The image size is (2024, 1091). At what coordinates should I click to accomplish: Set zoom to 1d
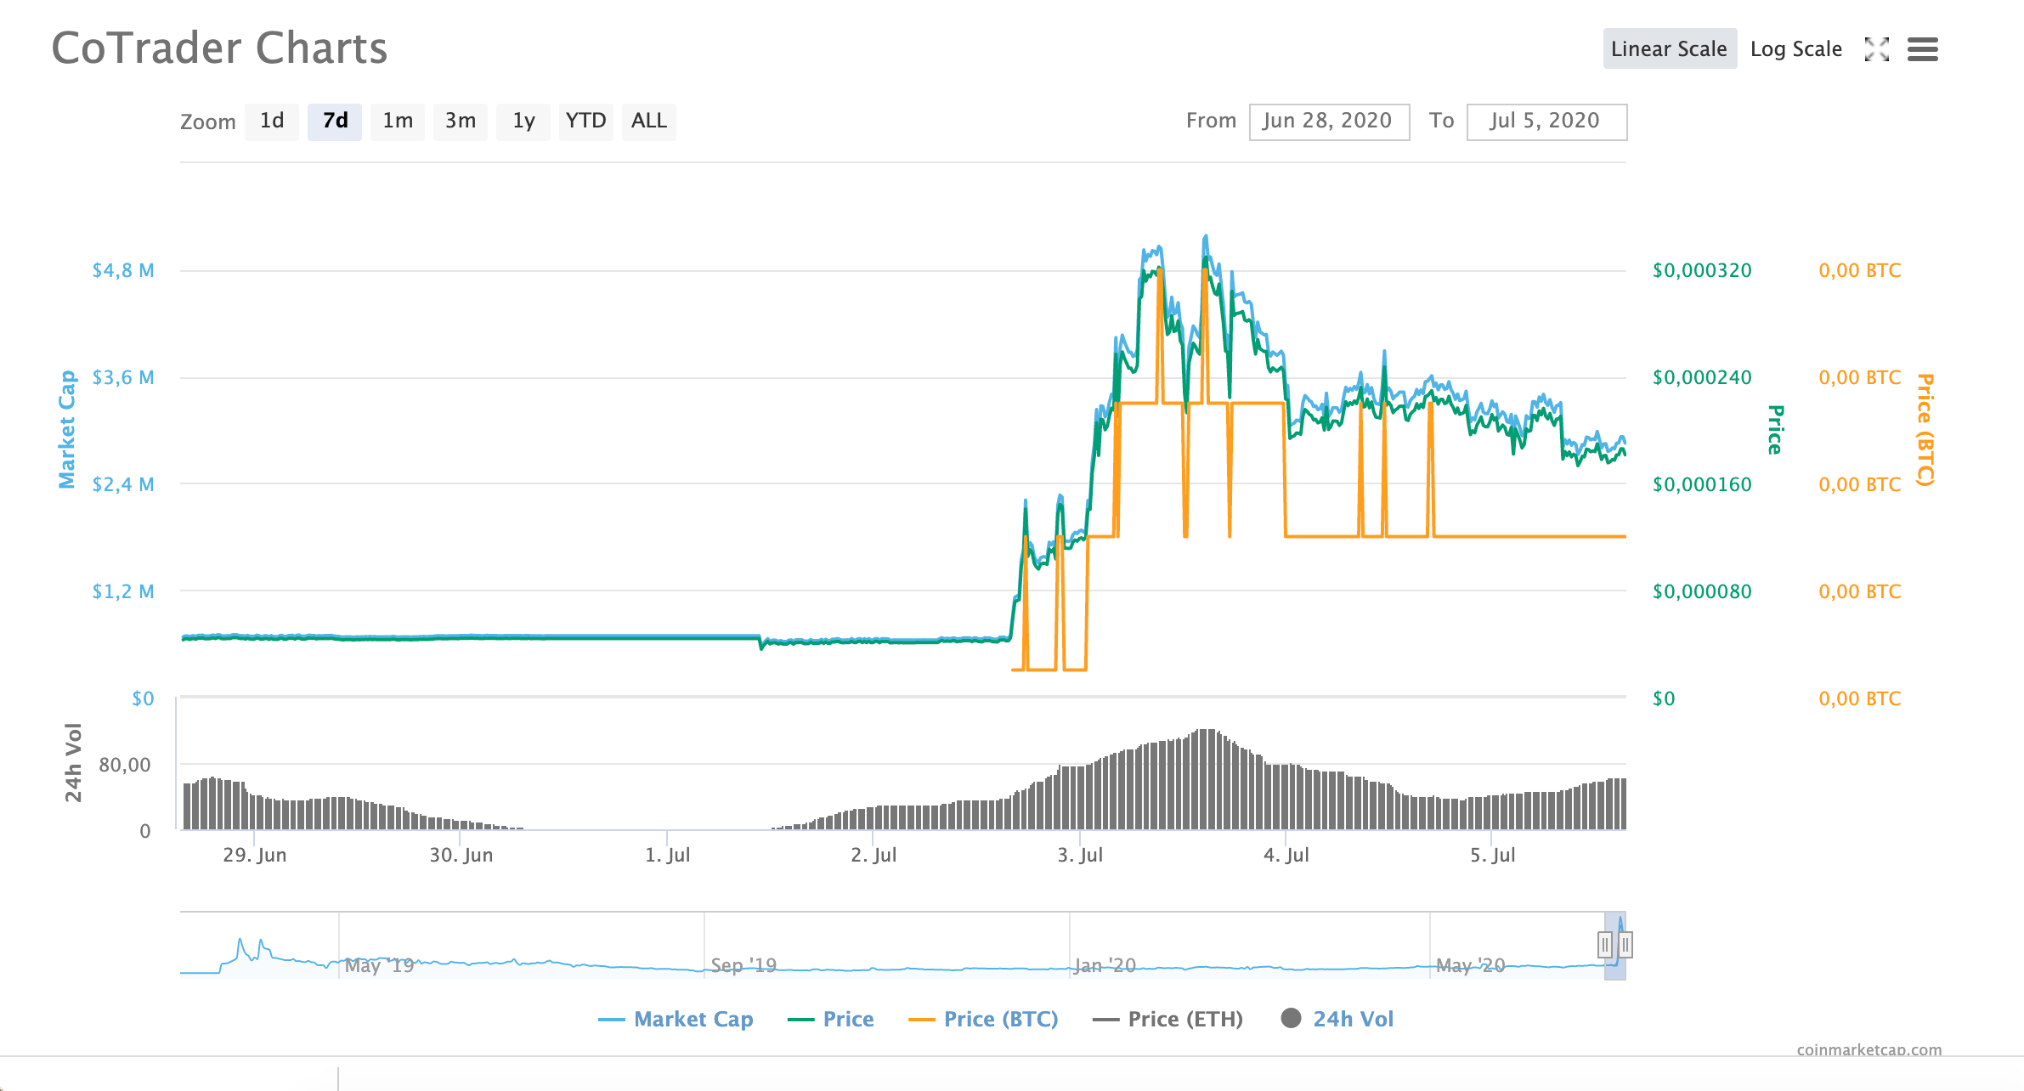(272, 121)
